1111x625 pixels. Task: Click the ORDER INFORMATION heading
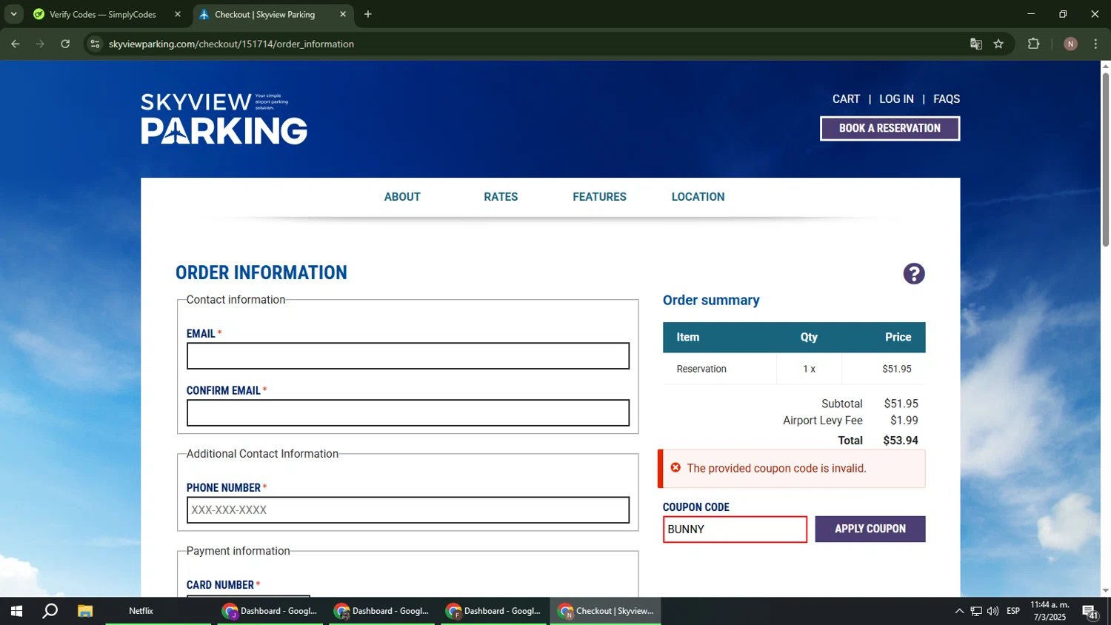pos(261,273)
